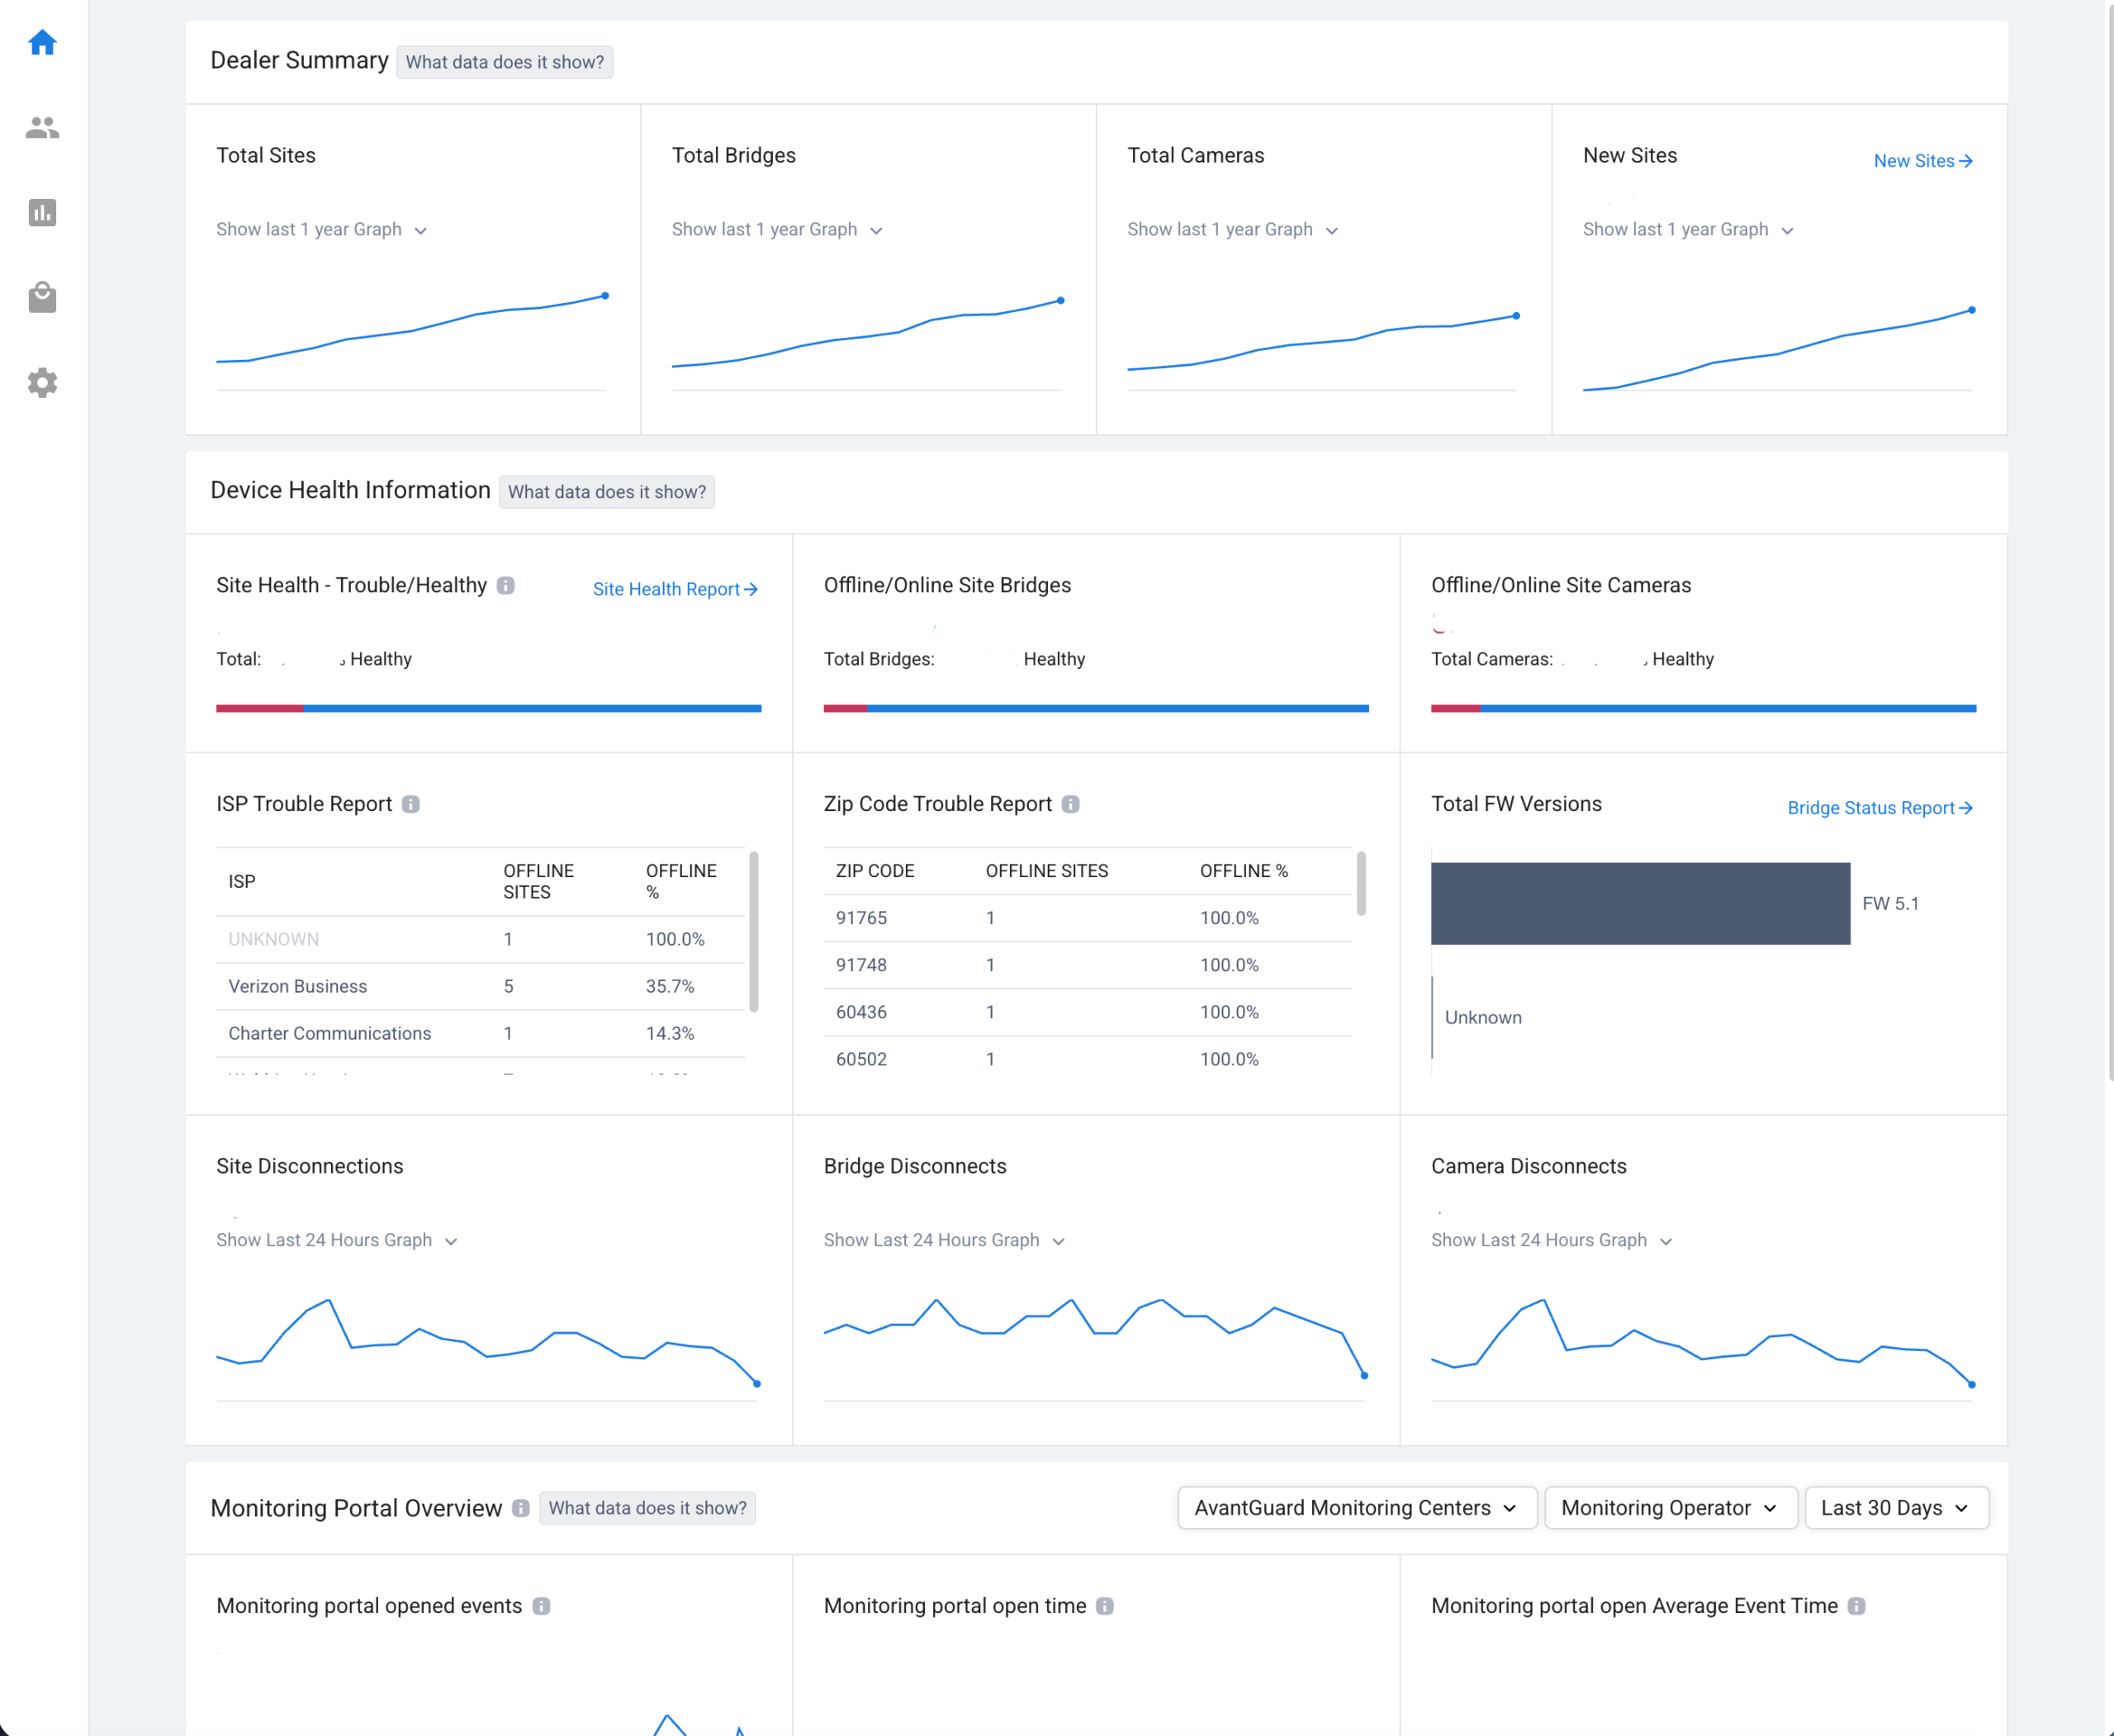Open the Monitoring Operator dropdown
Viewport: 2114px width, 1736px height.
1669,1508
